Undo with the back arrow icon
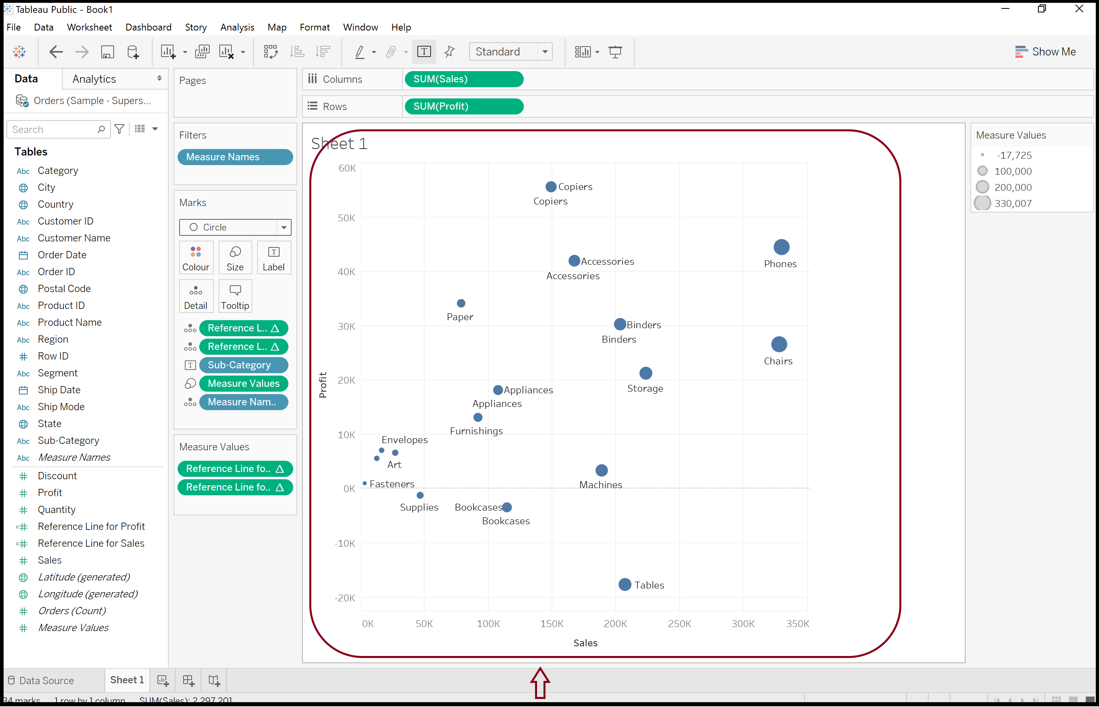 (56, 52)
